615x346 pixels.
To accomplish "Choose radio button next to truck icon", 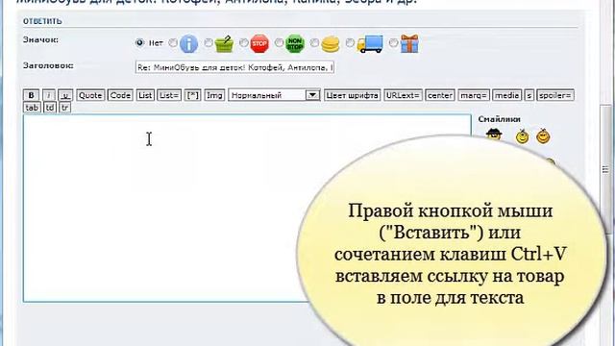I will pos(350,42).
